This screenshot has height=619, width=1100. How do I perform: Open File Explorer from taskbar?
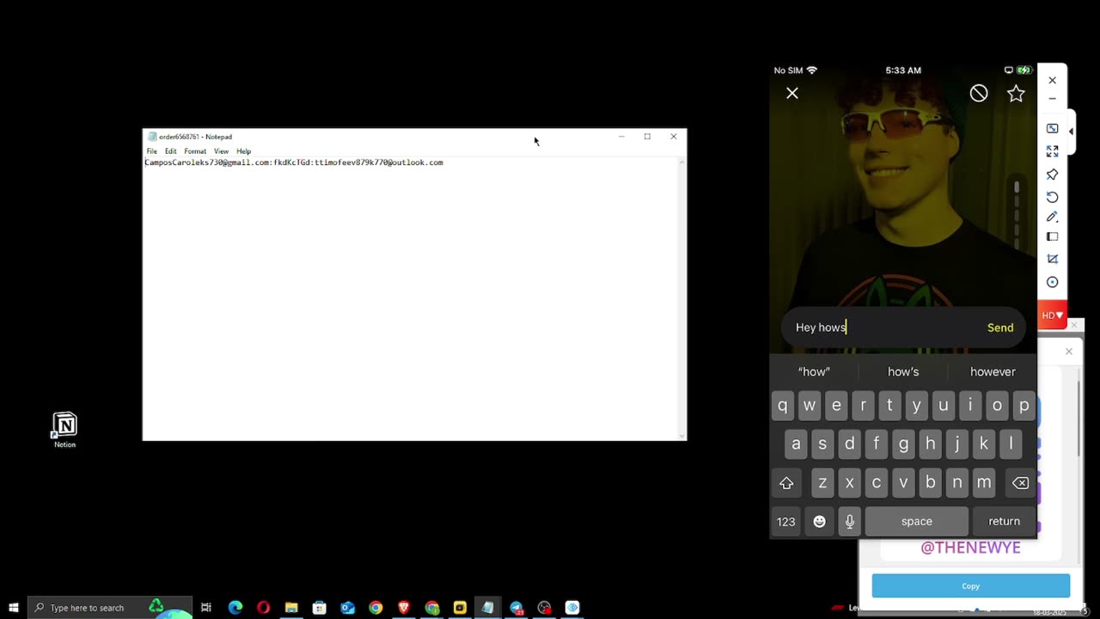pos(291,608)
